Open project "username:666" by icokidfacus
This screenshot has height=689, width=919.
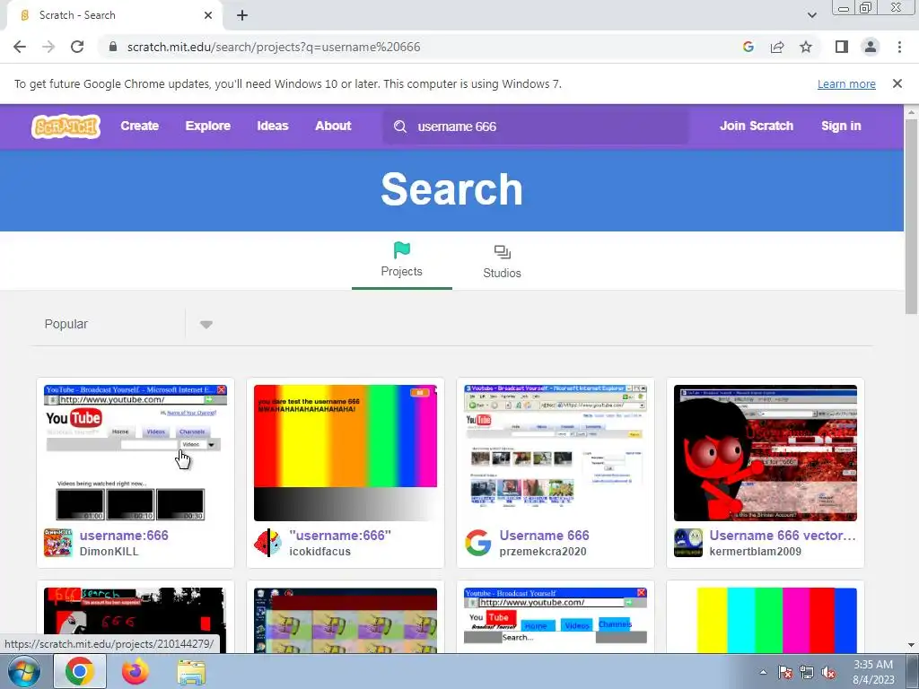click(340, 536)
